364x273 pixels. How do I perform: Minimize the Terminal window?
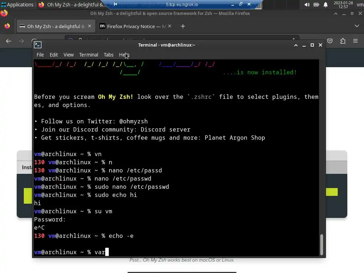click(304, 45)
